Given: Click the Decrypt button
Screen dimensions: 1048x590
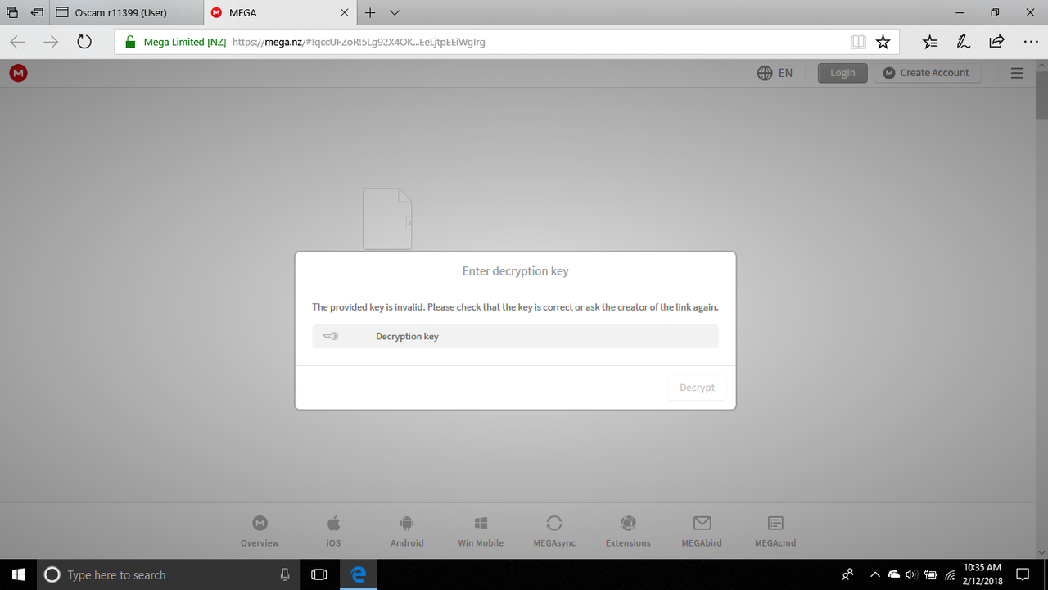Looking at the screenshot, I should point(697,388).
